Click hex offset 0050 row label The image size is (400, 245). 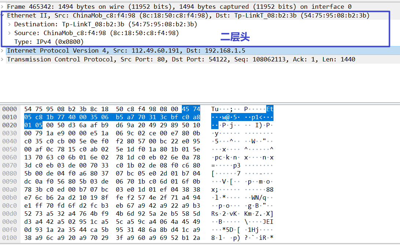[10, 149]
